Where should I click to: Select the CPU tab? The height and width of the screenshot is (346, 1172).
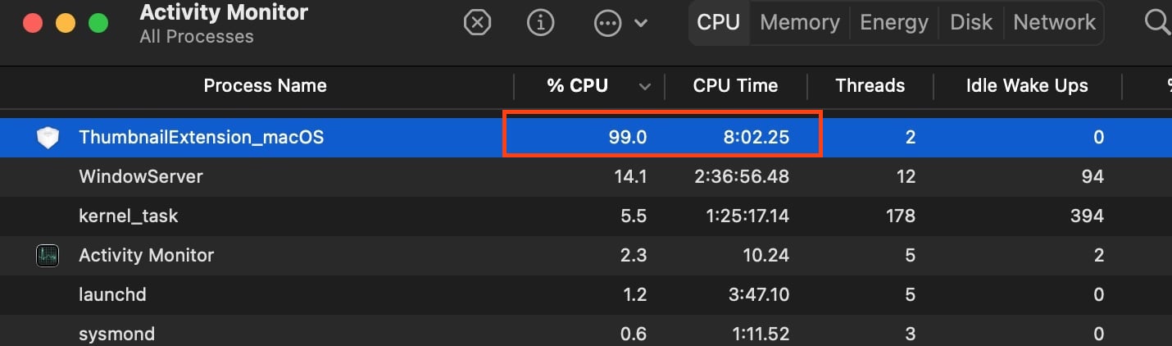(718, 23)
